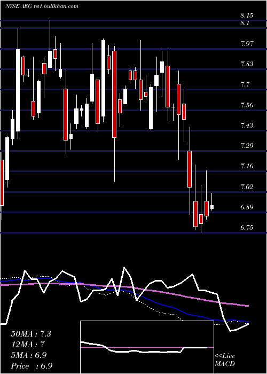267x374 pixels.
Task: Click inside the Live MACD inset chart
Action: (x=147, y=347)
